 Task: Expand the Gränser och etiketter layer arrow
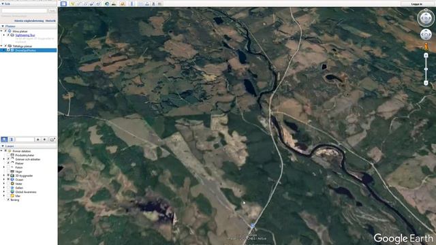4,159
